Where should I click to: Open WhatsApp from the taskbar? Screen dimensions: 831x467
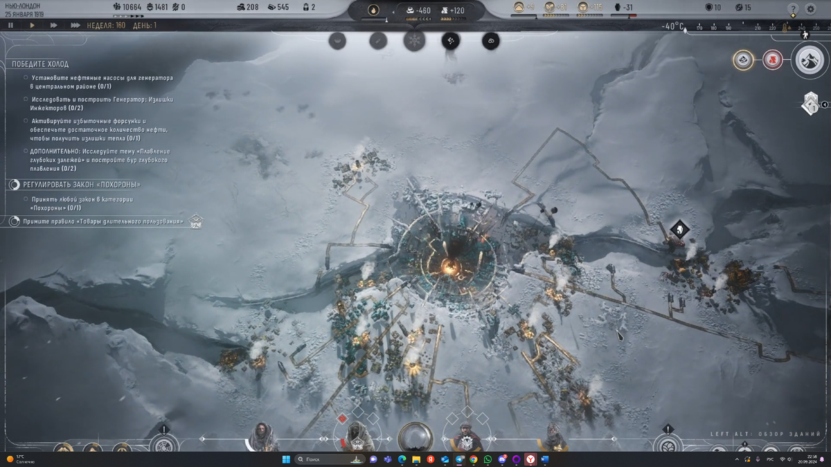(x=488, y=459)
